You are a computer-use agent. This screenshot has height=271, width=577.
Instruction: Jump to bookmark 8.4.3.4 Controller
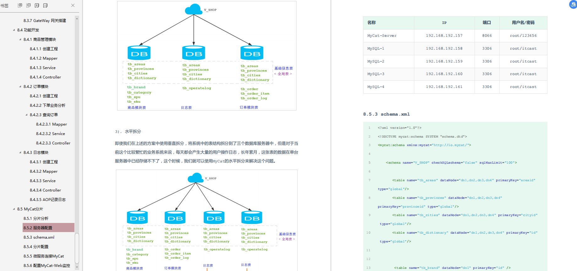(45, 190)
